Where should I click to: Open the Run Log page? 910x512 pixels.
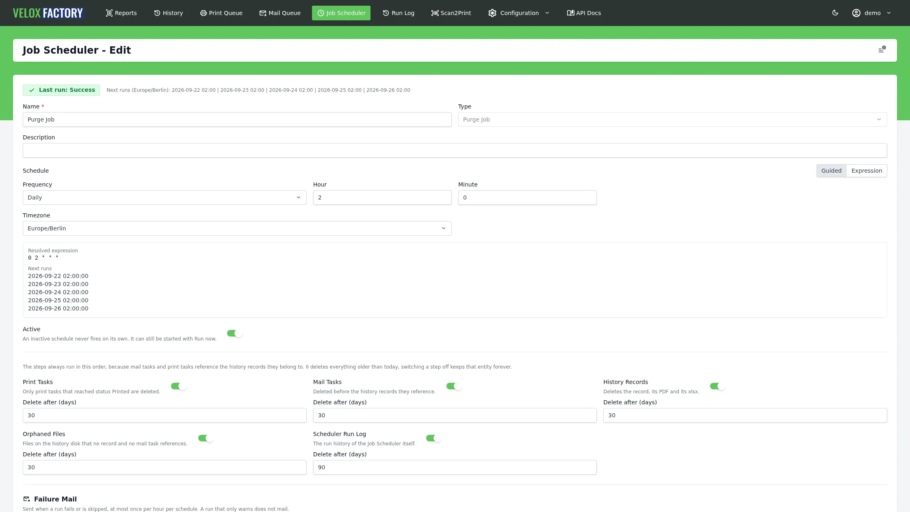pyautogui.click(x=399, y=13)
